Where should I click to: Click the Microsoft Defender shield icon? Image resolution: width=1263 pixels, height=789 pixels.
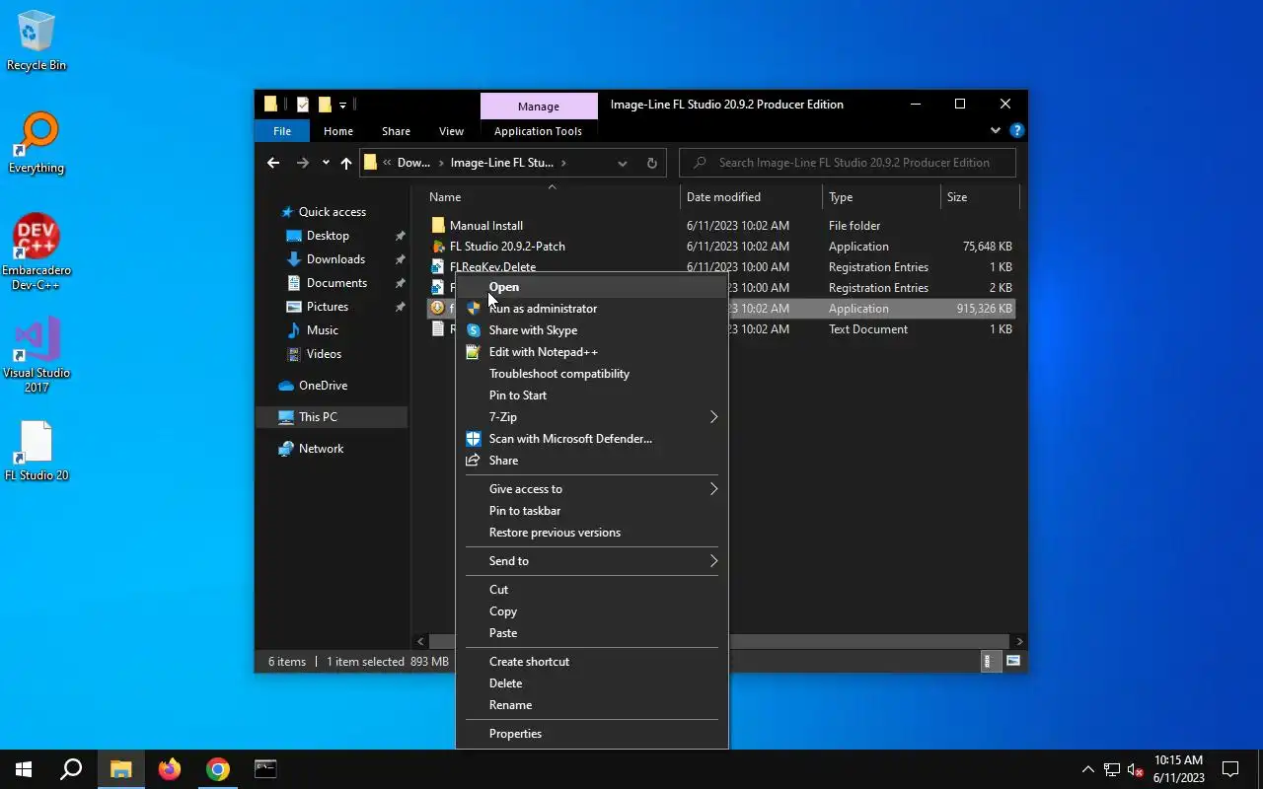(x=474, y=439)
